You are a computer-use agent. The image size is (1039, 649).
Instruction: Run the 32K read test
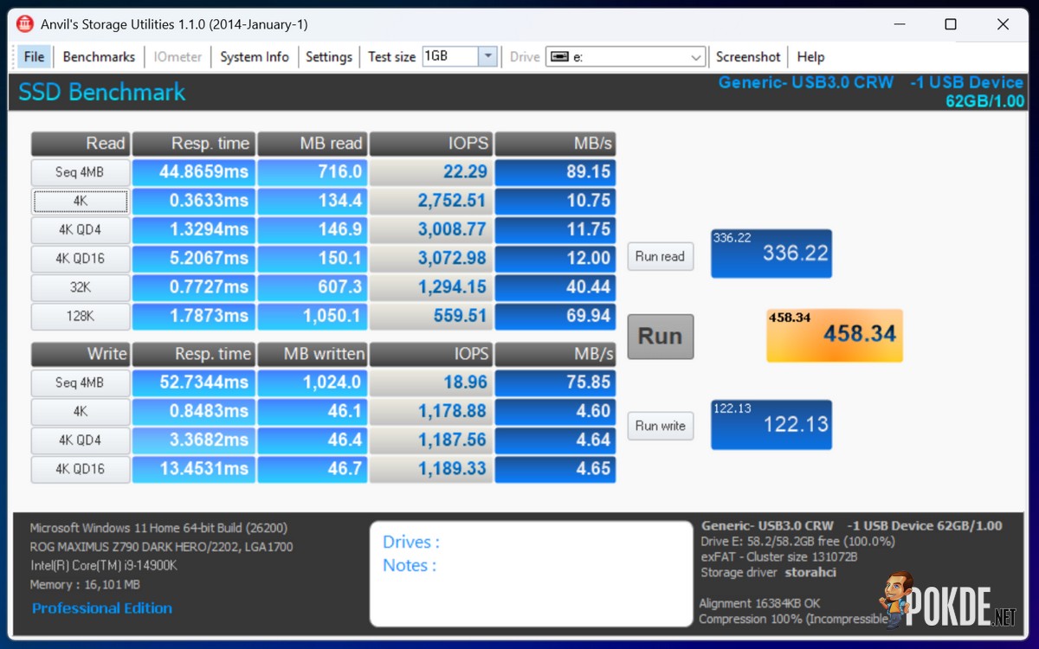point(80,287)
